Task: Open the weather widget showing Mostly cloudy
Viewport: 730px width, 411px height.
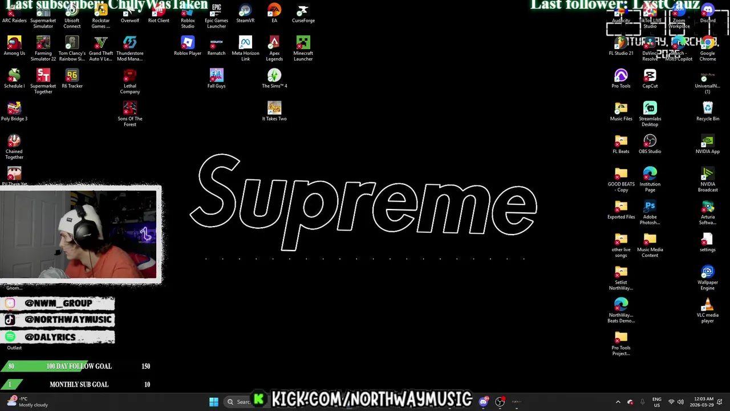Action: point(27,402)
